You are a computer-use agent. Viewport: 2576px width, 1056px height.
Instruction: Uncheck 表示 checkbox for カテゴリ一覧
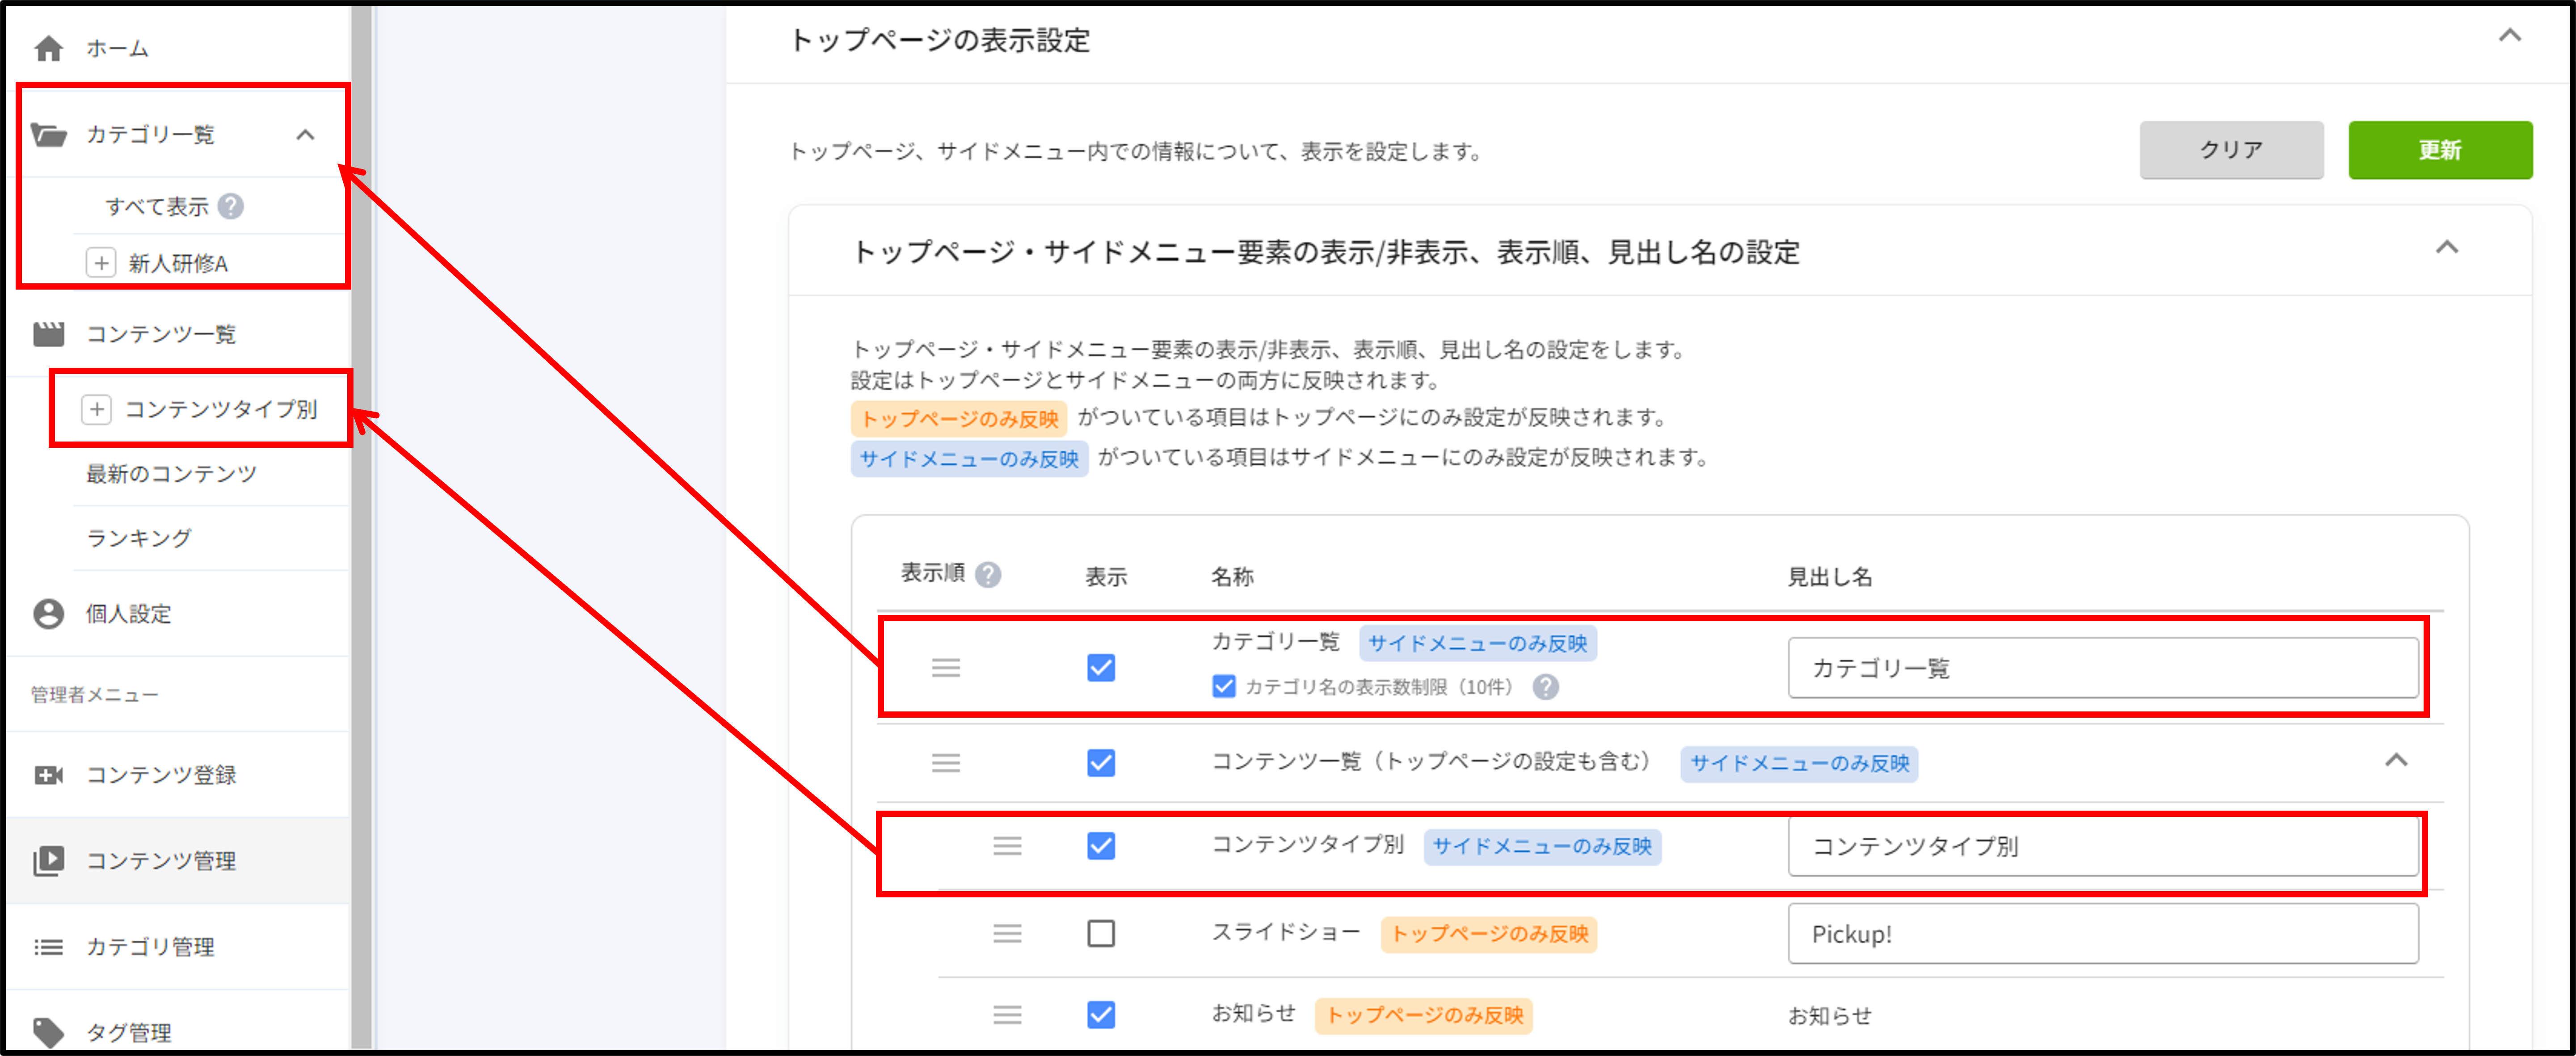pos(1101,667)
